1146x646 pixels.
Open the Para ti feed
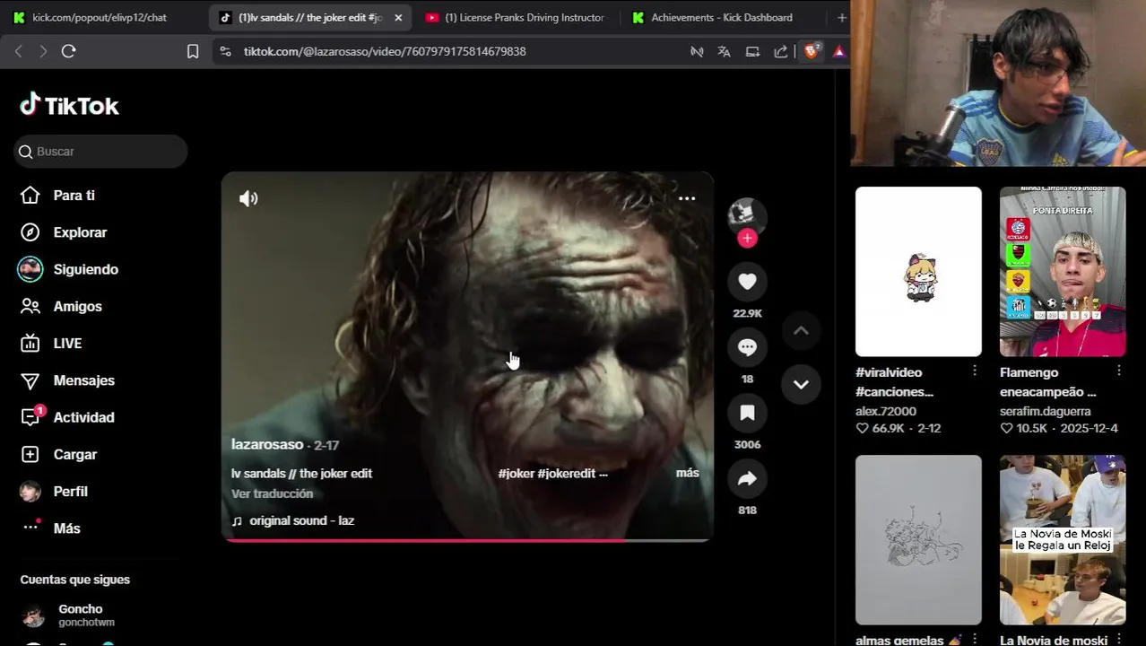click(74, 196)
